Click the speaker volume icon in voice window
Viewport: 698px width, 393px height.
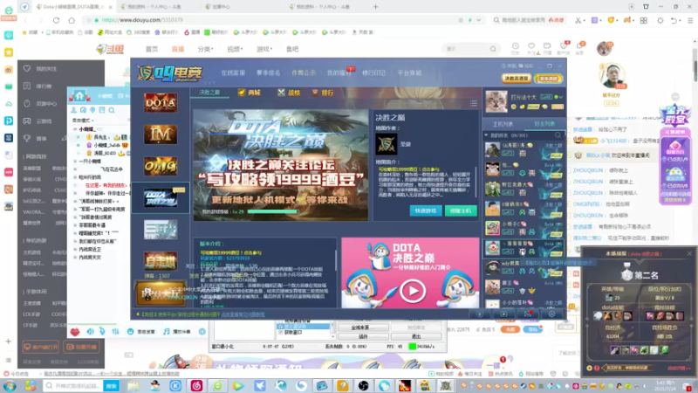tap(91, 332)
